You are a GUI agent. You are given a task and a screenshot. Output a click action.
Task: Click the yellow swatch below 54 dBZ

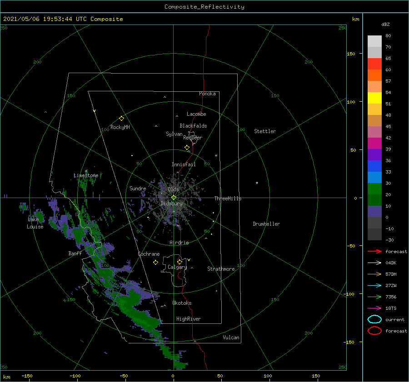(374, 98)
